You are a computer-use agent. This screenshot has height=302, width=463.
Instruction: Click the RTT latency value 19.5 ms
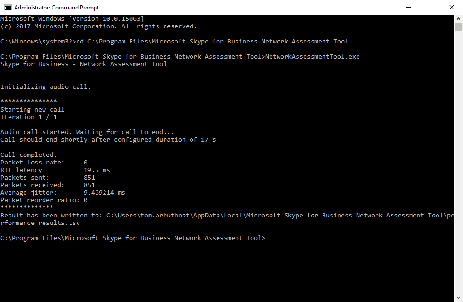tap(96, 170)
